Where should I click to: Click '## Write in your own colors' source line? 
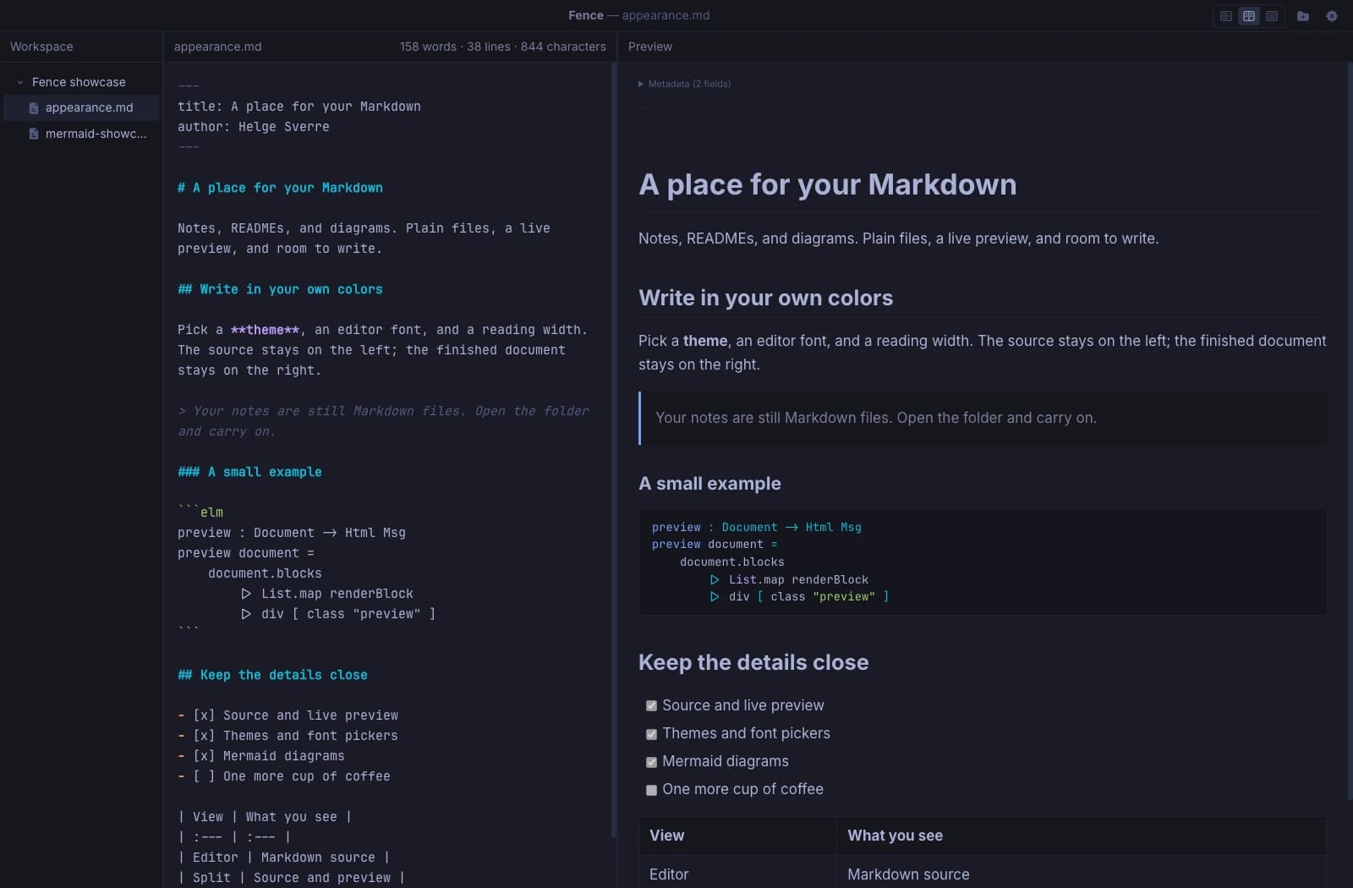(x=280, y=289)
